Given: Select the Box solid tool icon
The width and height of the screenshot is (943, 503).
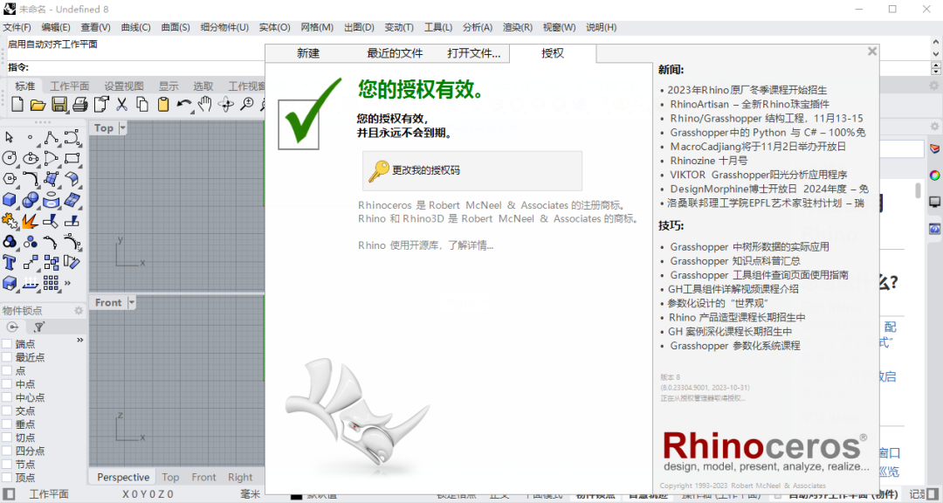Looking at the screenshot, I should tap(10, 200).
